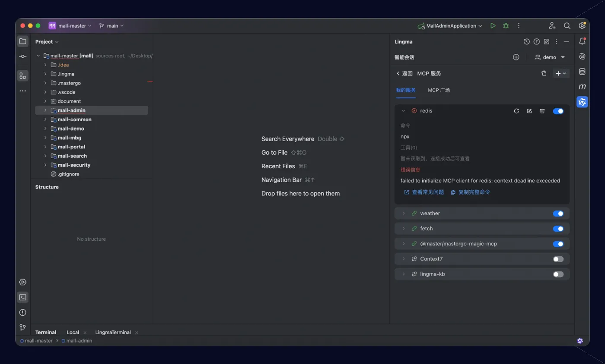605x364 pixels.
Task: Open the Database tool window icon
Action: click(582, 72)
